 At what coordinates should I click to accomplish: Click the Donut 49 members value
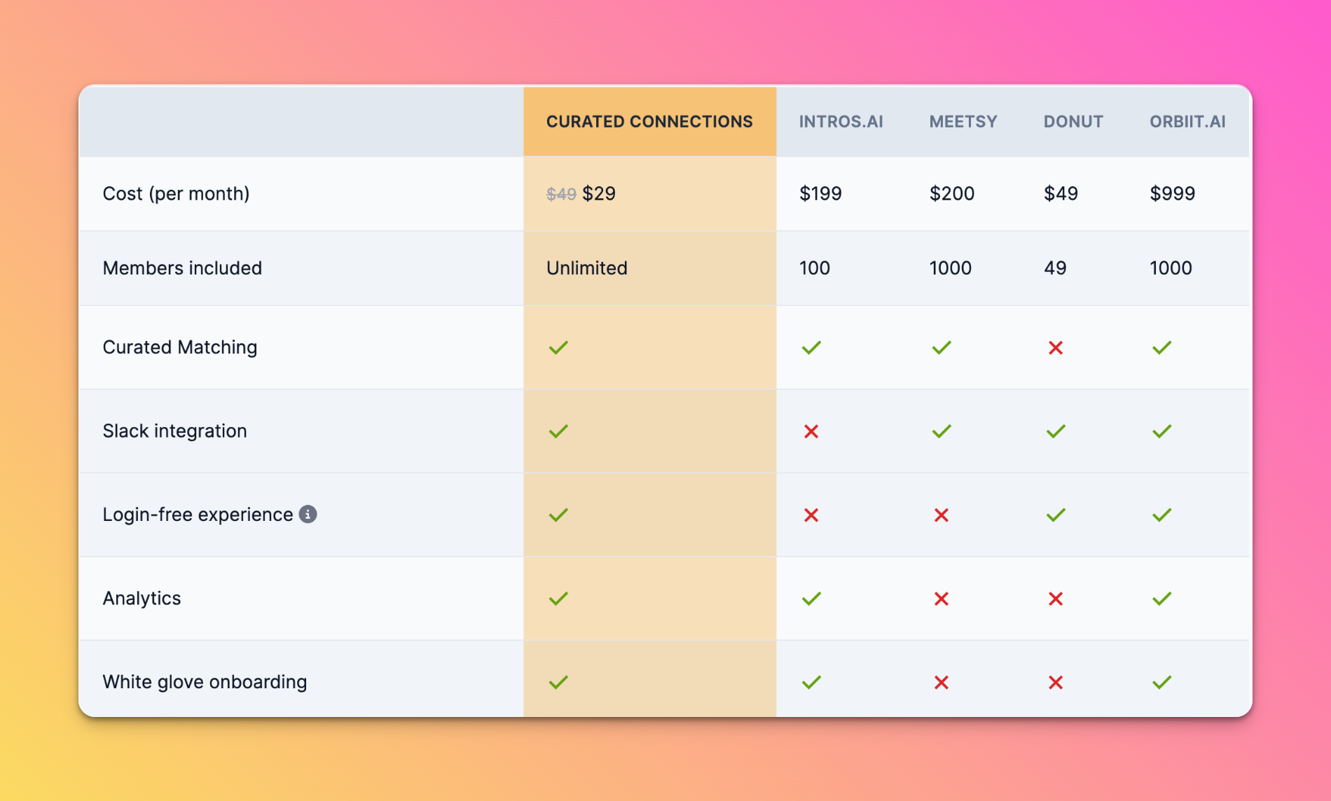(1055, 268)
